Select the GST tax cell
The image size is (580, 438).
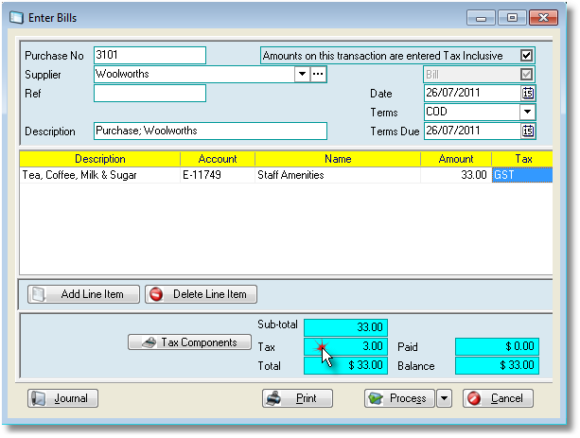click(x=521, y=174)
